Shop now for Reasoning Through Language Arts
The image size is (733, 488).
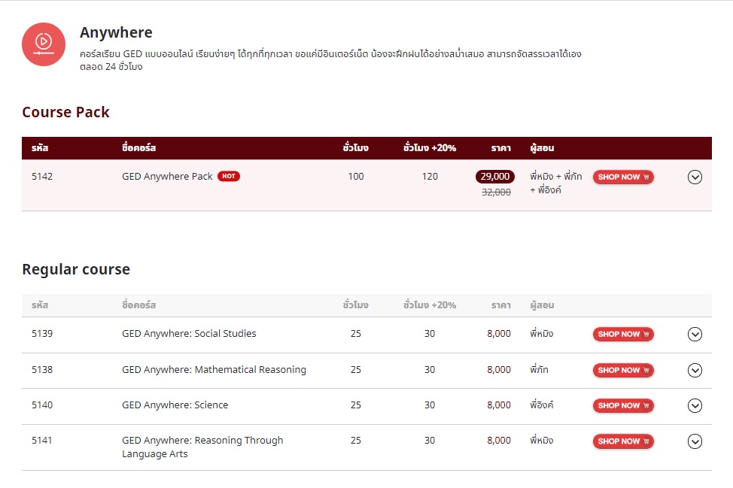pyautogui.click(x=623, y=441)
